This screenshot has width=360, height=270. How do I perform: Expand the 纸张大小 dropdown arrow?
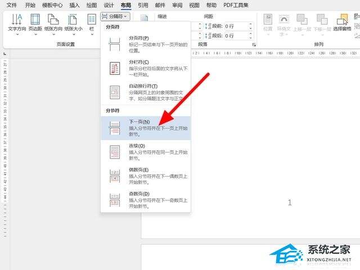[74, 34]
